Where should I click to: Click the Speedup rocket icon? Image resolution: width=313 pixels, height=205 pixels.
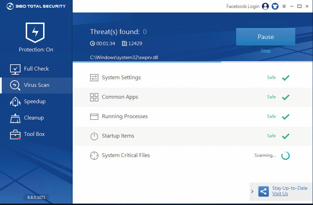coord(15,102)
